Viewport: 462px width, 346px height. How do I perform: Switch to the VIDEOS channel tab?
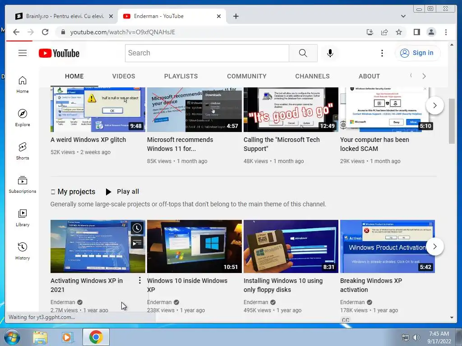click(124, 76)
